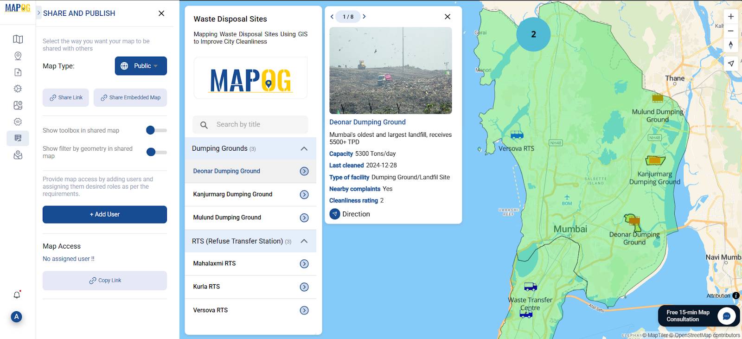Open the Kanjurmarg Dumping Ground arrow icon
Screen dimensions: 742x339
pos(304,195)
